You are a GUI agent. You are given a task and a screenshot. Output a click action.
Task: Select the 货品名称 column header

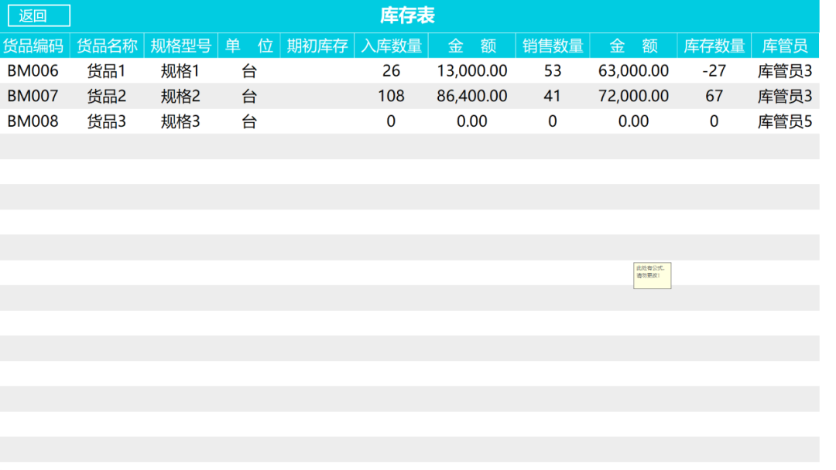click(107, 46)
